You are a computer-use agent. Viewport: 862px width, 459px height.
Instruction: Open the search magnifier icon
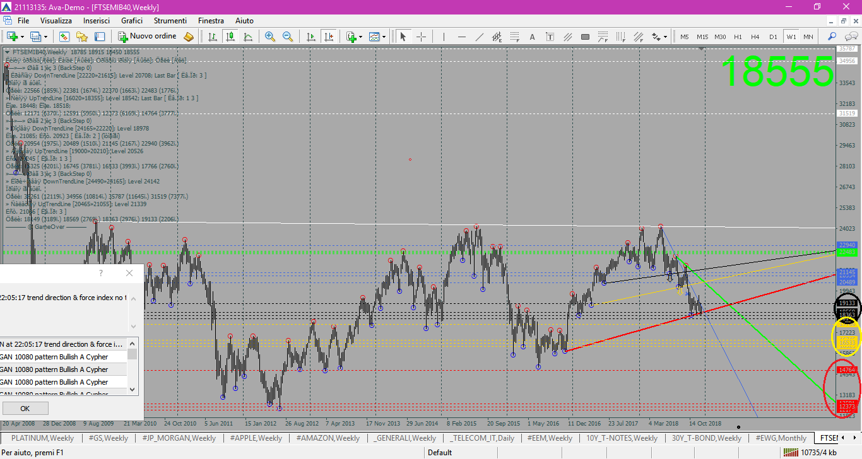tap(832, 37)
